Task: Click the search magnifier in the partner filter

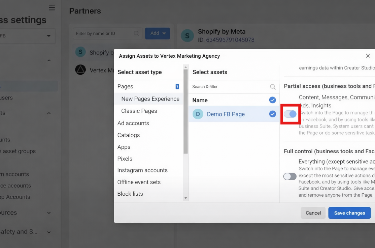Action: tap(136, 33)
